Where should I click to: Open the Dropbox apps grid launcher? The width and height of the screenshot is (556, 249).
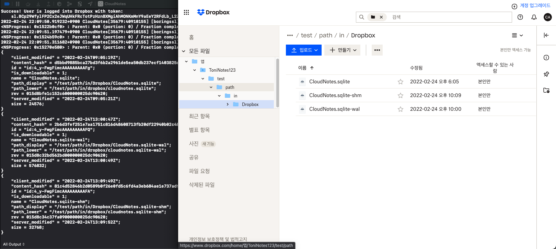click(x=186, y=12)
